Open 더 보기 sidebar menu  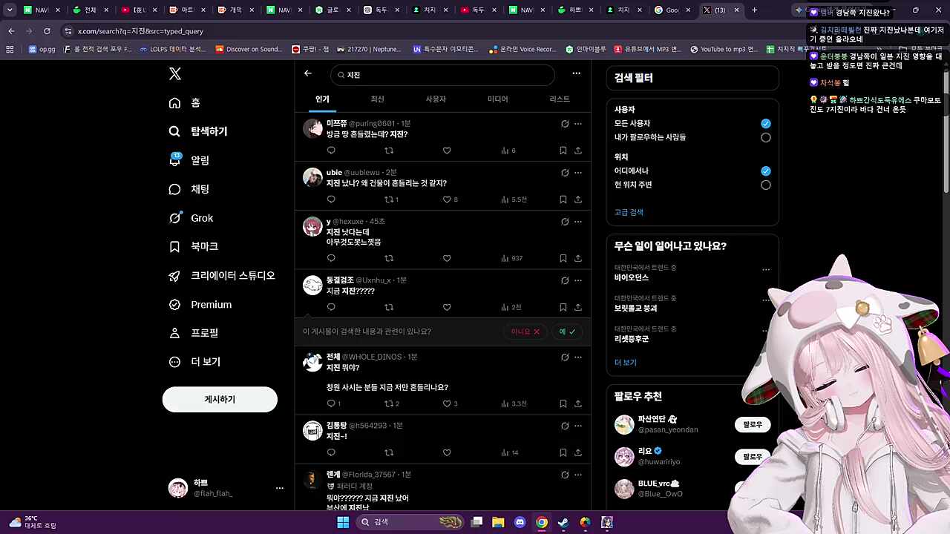[194, 362]
